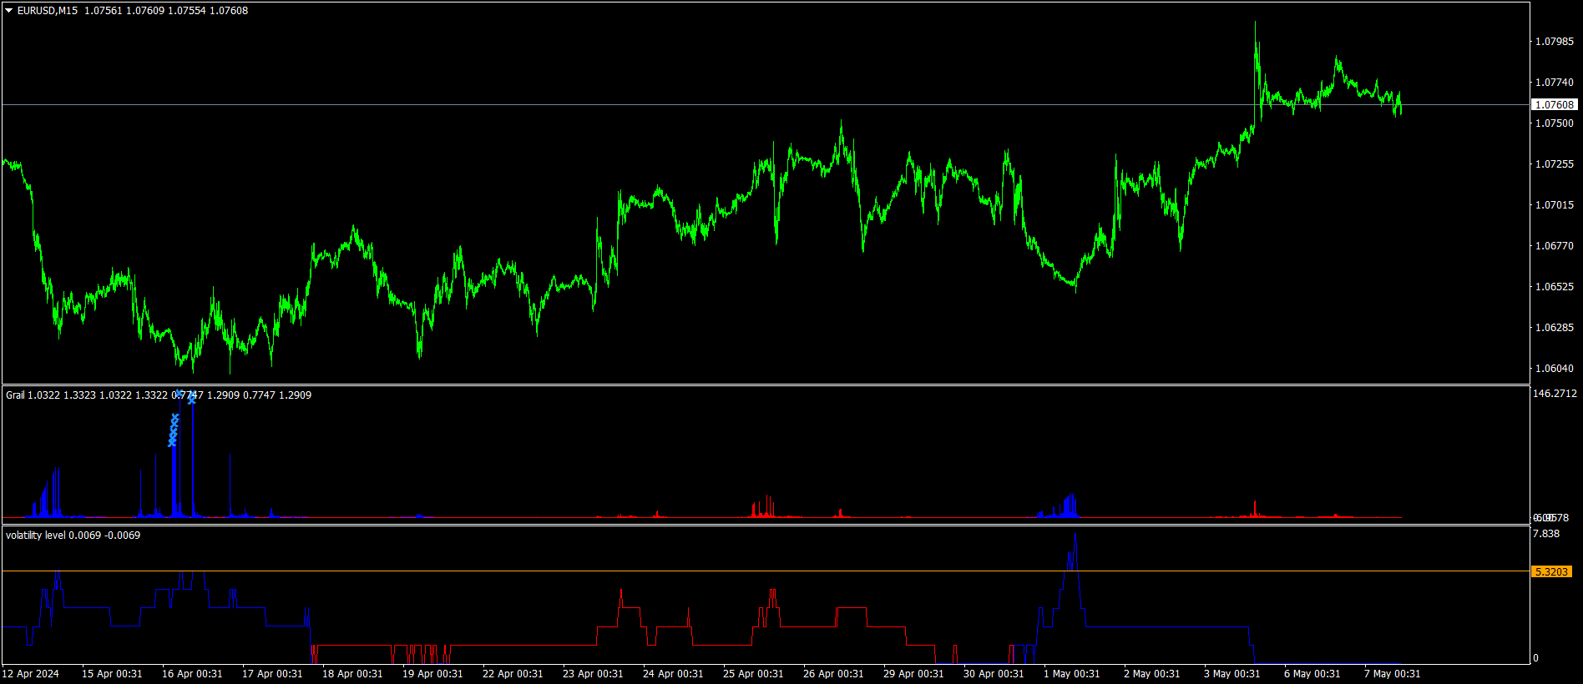Click the 1.06525 price axis label

(1555, 287)
